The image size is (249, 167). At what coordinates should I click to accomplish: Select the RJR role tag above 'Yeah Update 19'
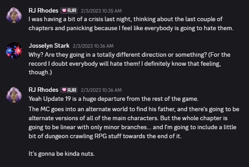click(x=69, y=90)
